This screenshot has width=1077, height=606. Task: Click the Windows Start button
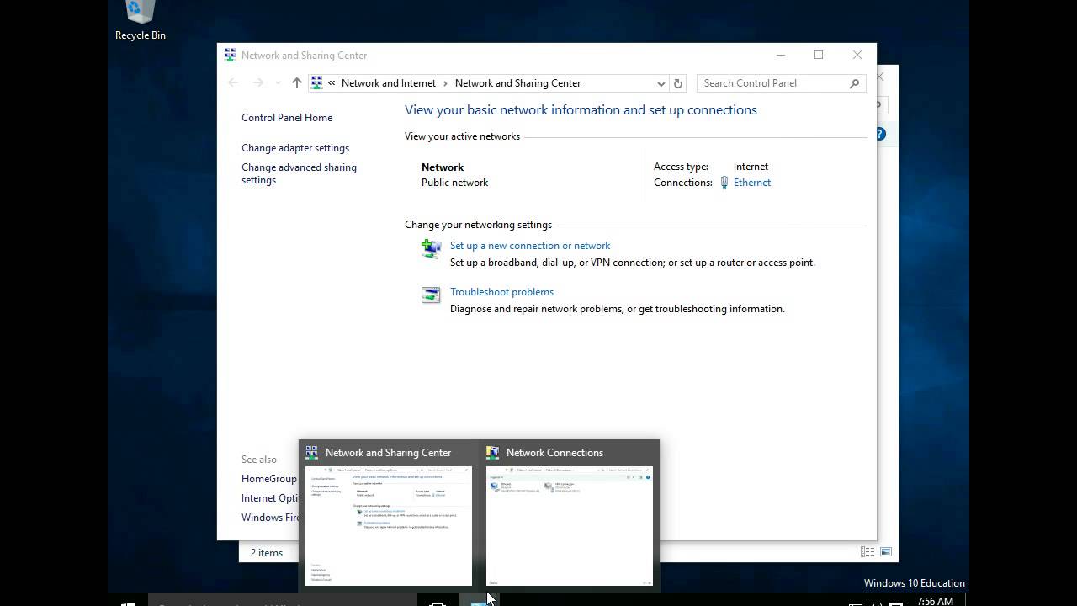[x=128, y=601]
